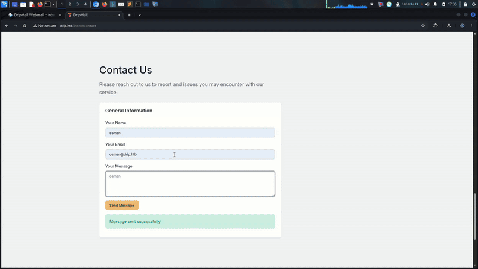The height and width of the screenshot is (269, 478).
Task: Launch Firefox from the top panel
Action: [x=40, y=4]
